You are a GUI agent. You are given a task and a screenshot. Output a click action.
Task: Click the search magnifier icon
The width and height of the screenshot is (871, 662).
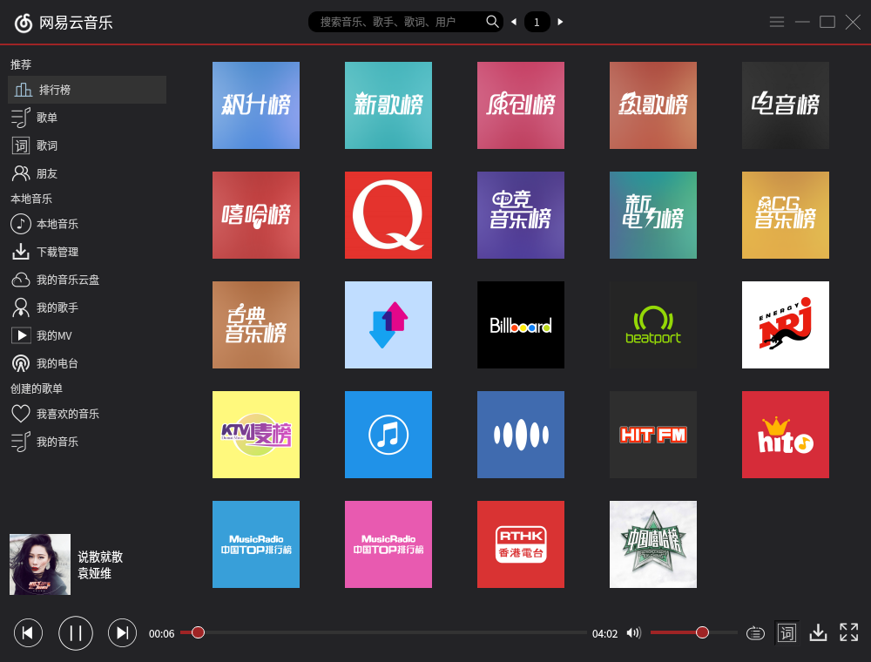pos(492,22)
